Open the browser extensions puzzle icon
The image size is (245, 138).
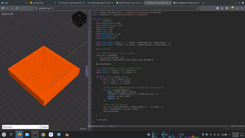(x=222, y=8)
